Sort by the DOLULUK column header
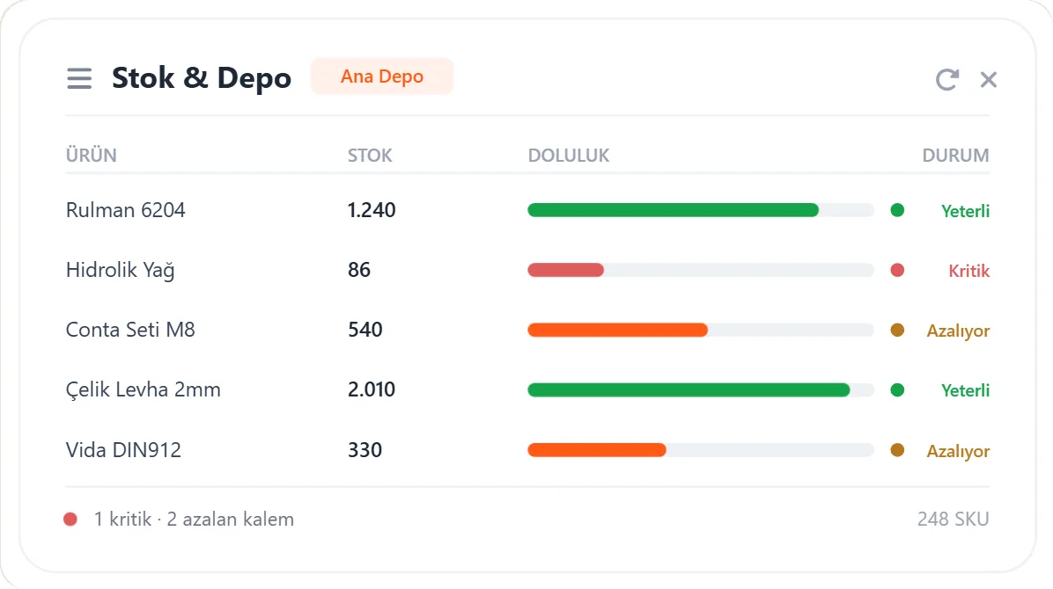The width and height of the screenshot is (1053, 589). point(569,155)
